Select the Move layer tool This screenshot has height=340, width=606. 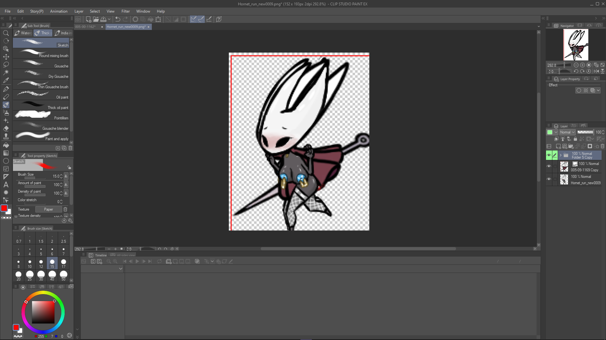click(6, 57)
